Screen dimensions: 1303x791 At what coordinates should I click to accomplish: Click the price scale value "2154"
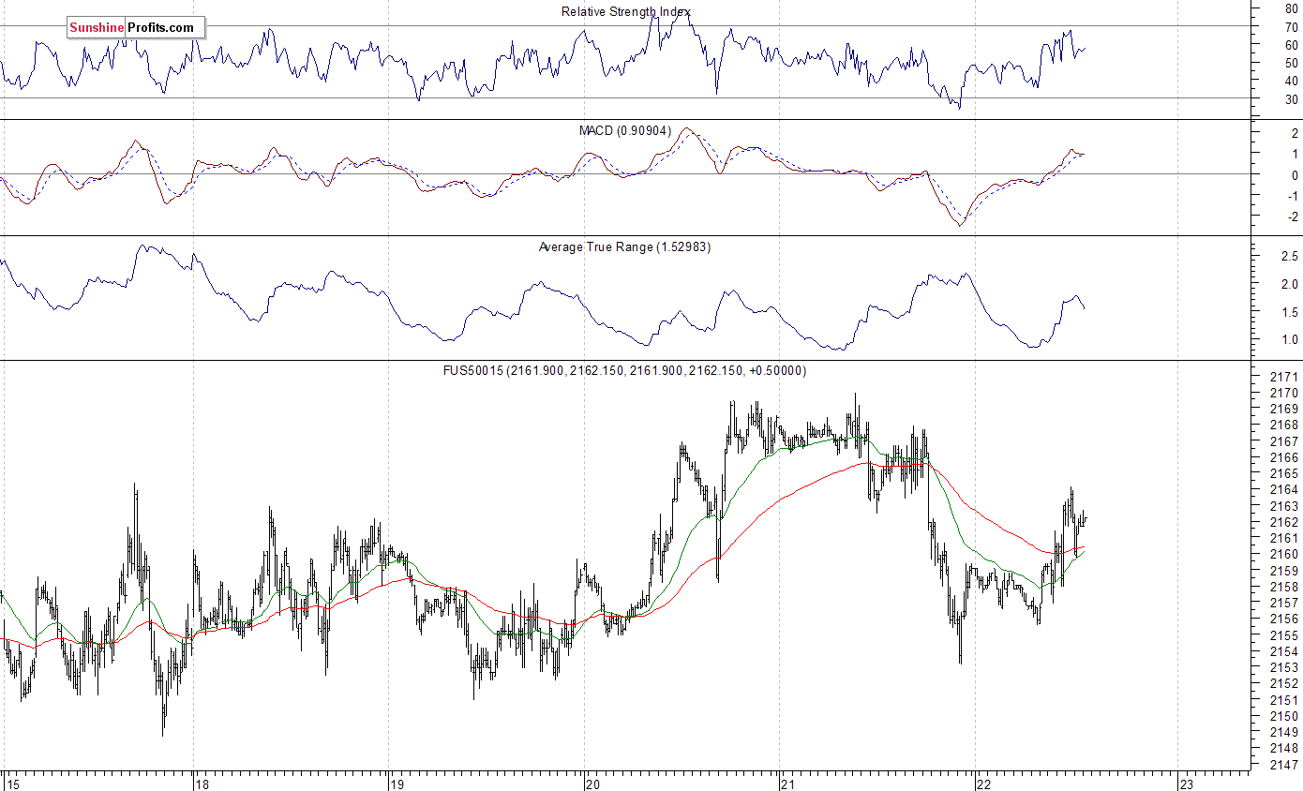(x=1286, y=652)
